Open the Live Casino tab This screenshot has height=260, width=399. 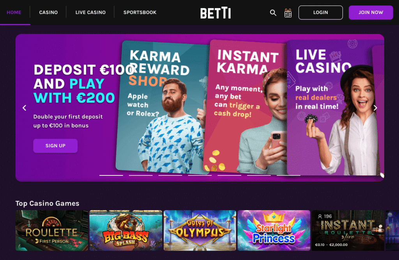pos(90,12)
